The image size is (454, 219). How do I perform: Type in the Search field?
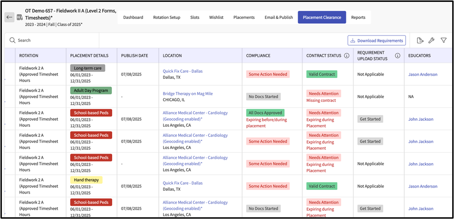coord(92,41)
